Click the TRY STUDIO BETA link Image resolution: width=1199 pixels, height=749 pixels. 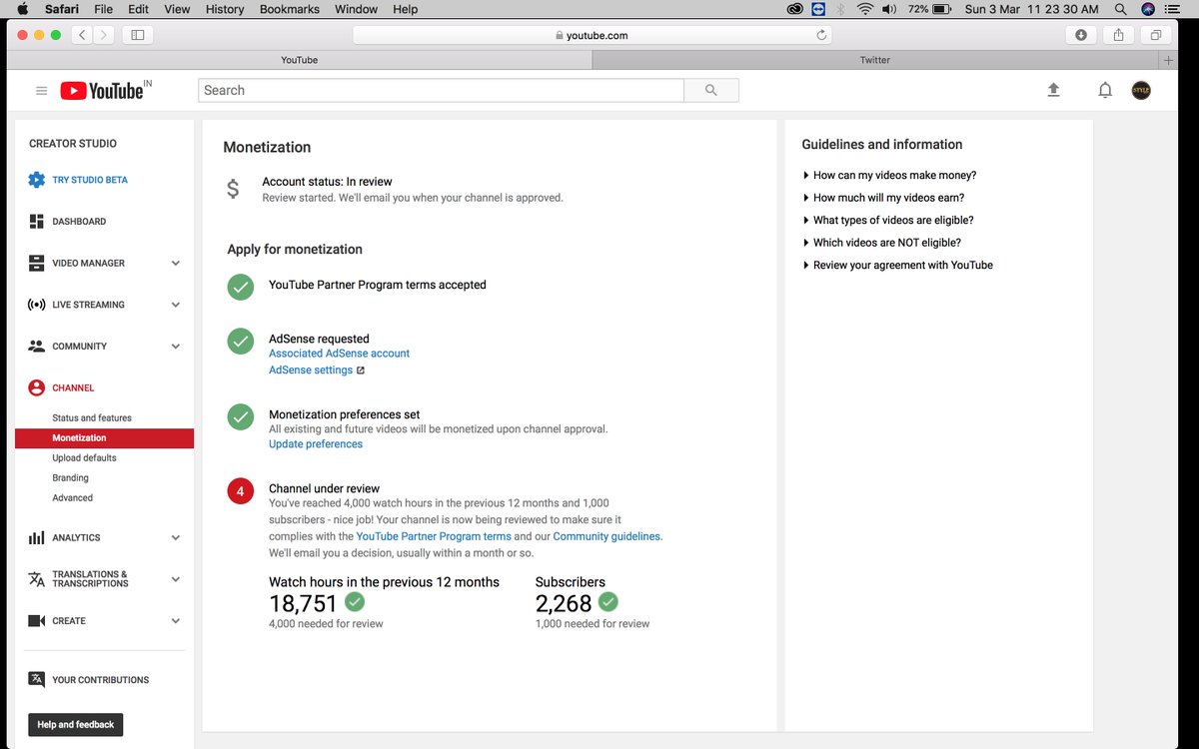[90, 180]
